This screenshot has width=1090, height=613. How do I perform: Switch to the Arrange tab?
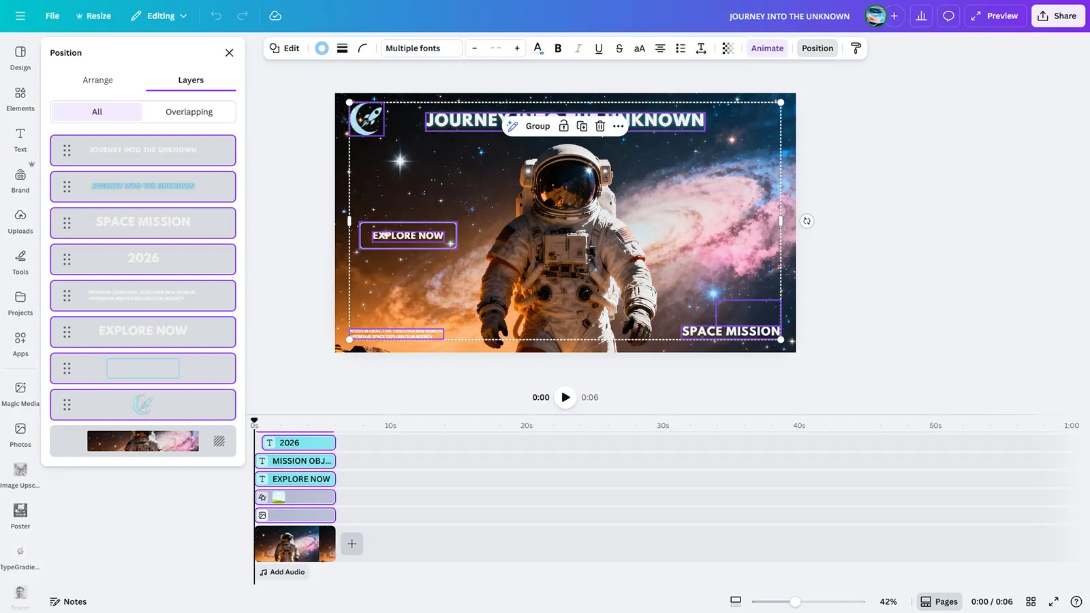click(97, 80)
